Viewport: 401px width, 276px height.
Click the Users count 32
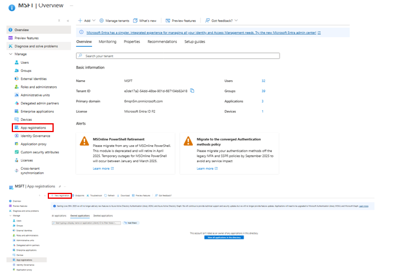[x=264, y=81]
